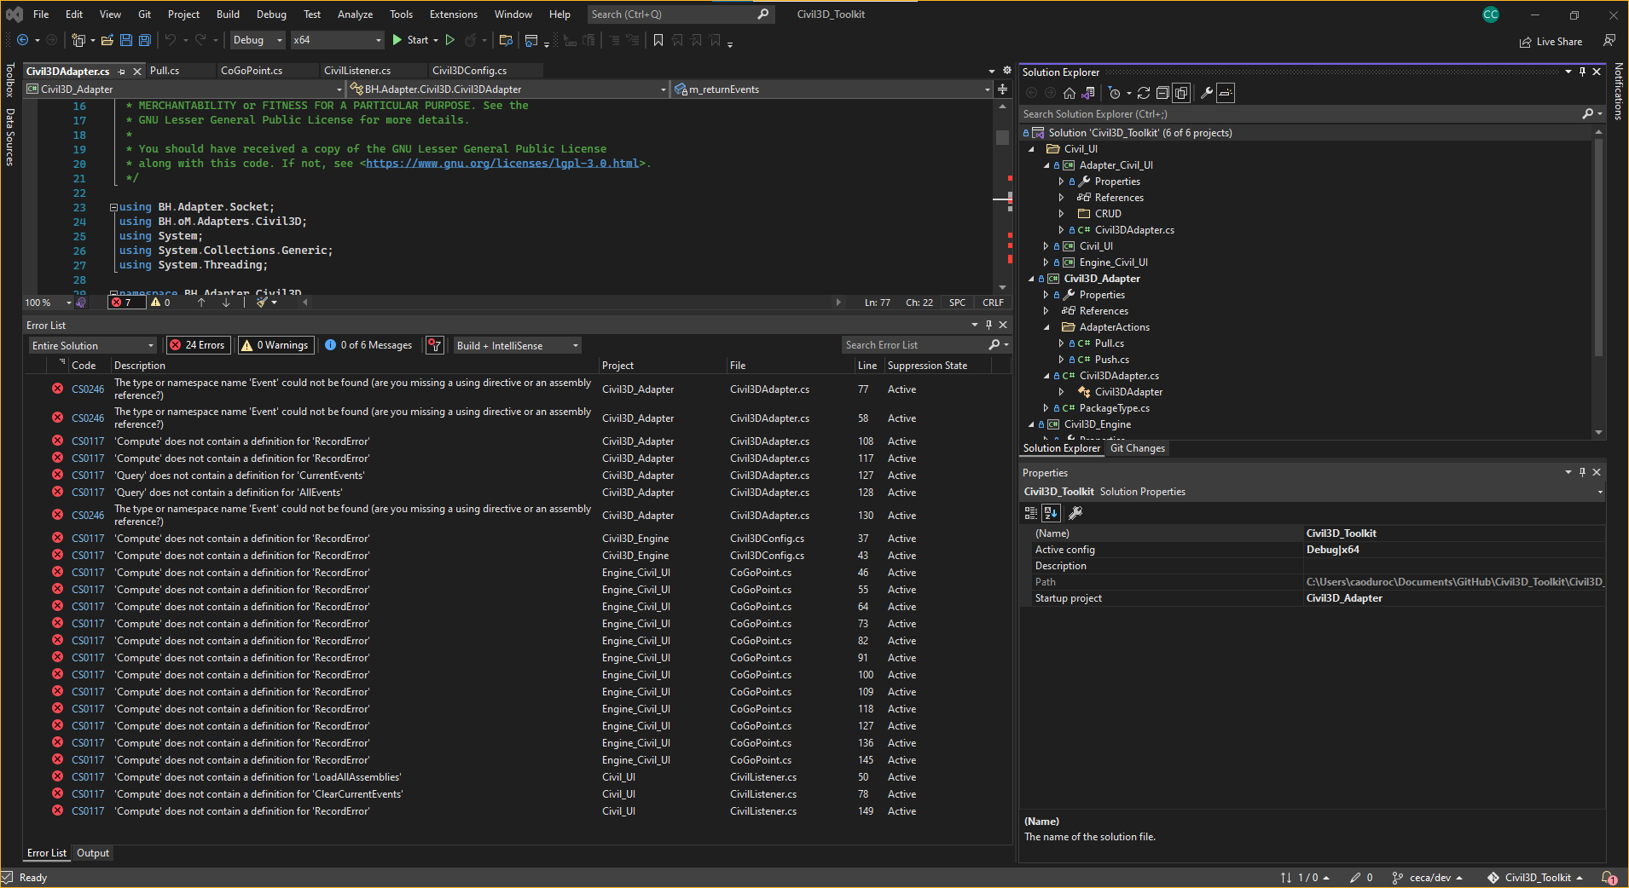Click the code cleanup broom icon below editor
The width and height of the screenshot is (1629, 888).
click(x=263, y=303)
